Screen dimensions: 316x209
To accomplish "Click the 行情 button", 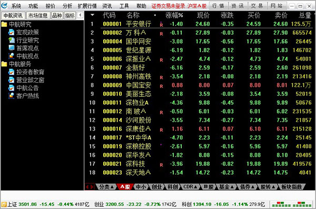I will 218,6.
